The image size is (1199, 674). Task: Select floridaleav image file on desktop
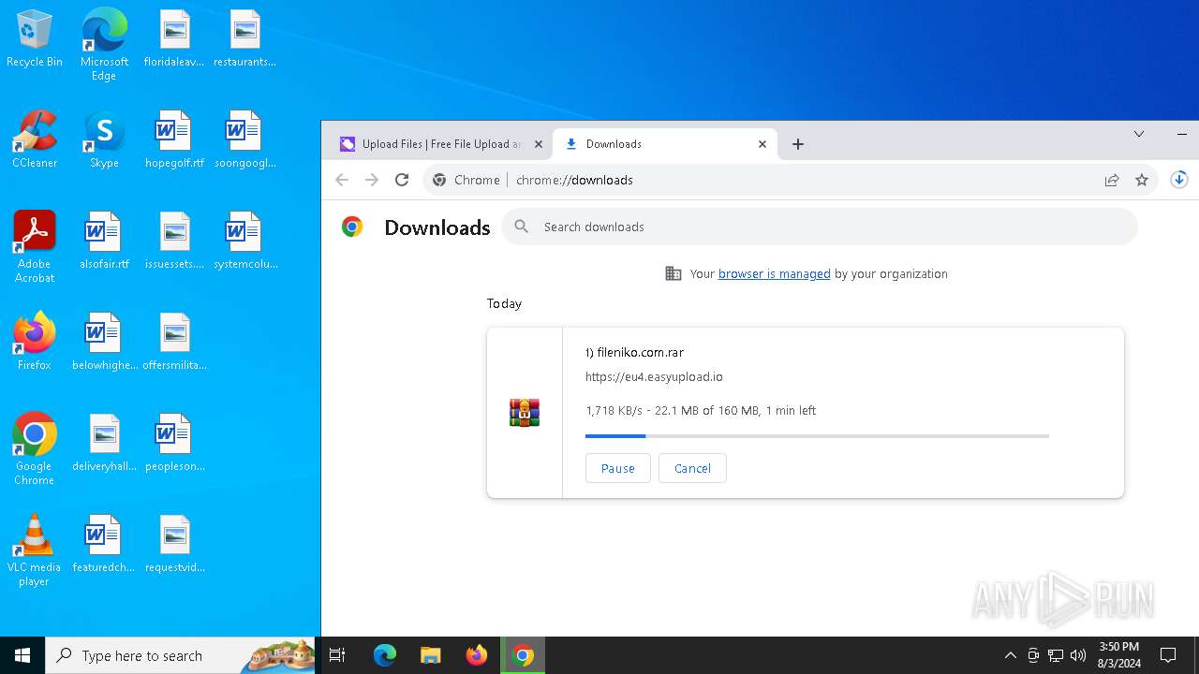tap(174, 39)
